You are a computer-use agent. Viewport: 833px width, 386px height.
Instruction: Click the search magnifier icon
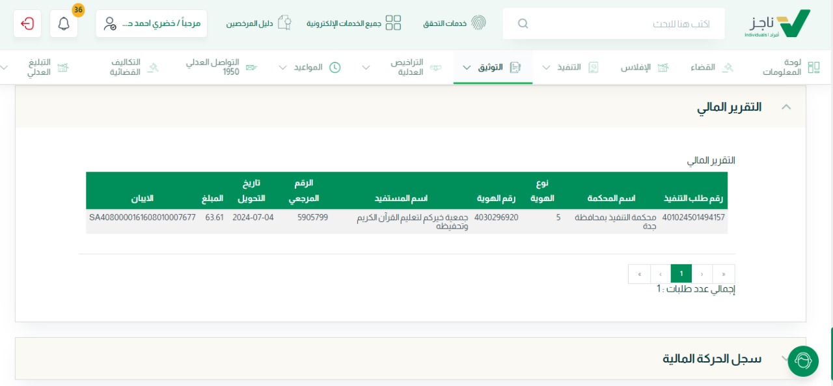523,23
